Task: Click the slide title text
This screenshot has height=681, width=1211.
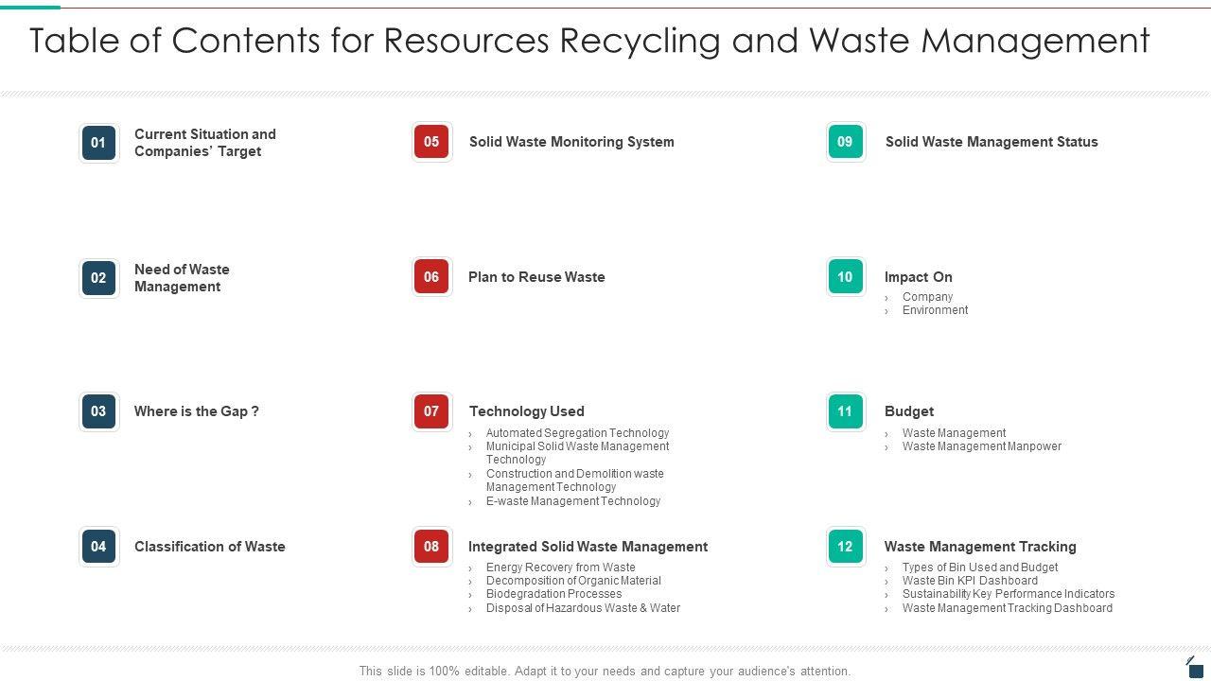Action: click(x=589, y=41)
